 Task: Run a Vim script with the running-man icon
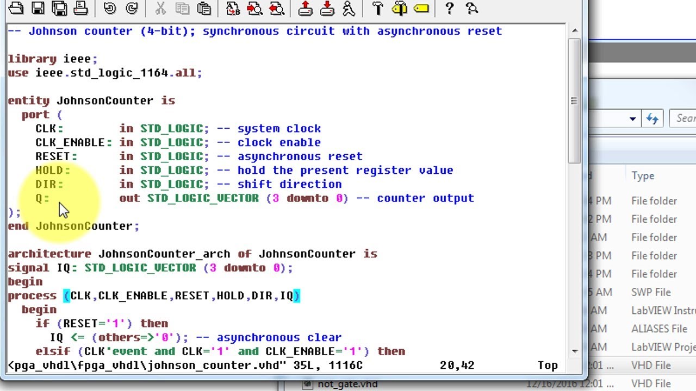tap(349, 8)
